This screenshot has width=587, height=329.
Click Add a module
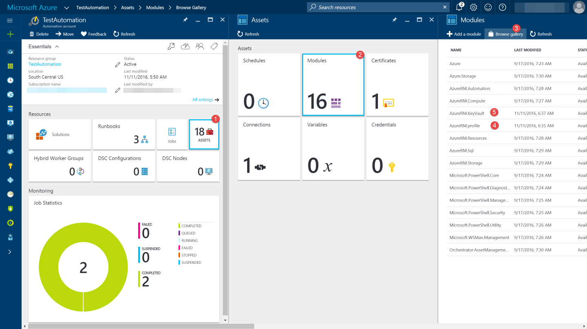point(464,34)
